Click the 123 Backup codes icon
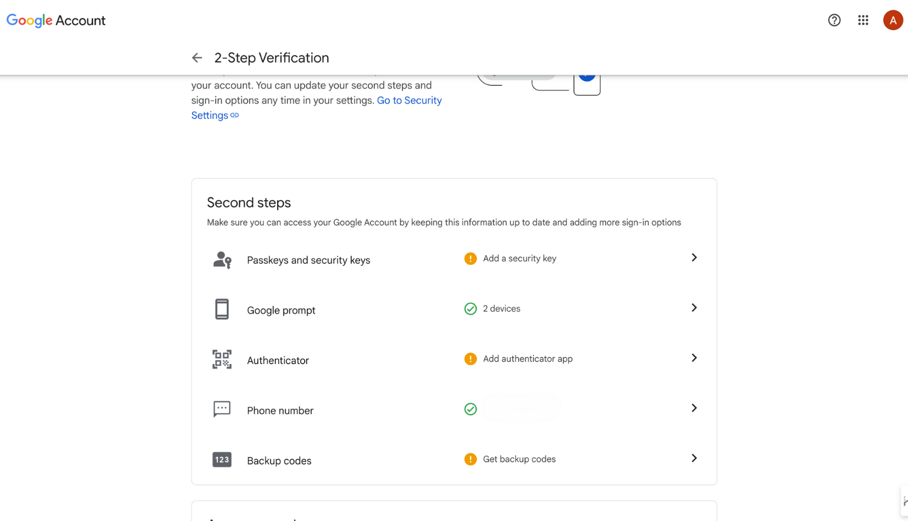 pyautogui.click(x=222, y=459)
